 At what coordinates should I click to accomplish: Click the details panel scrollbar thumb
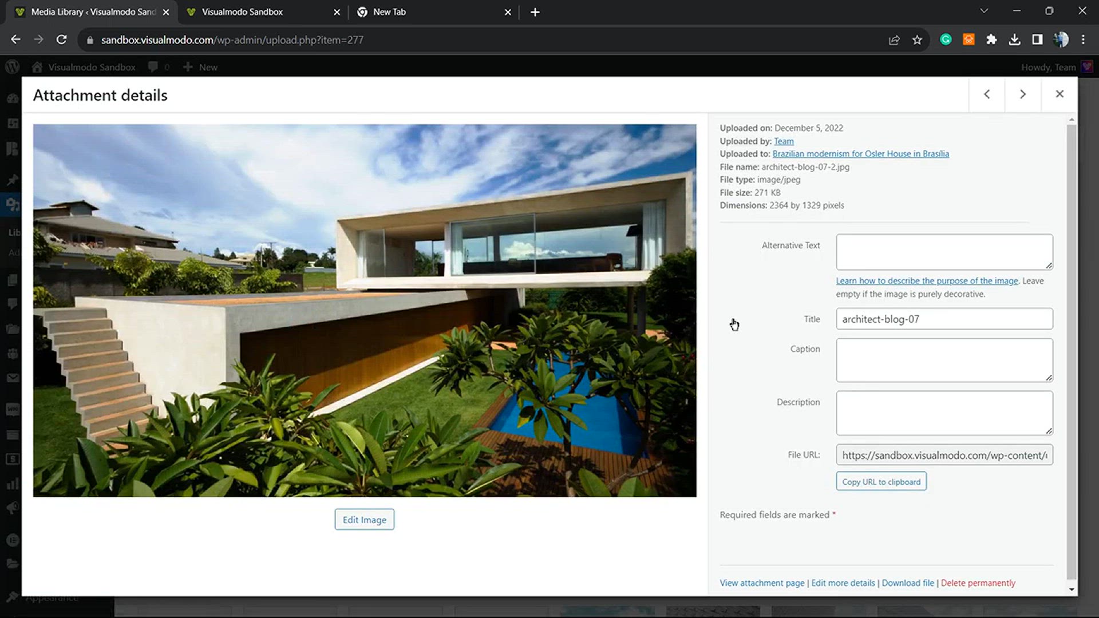tap(1072, 352)
